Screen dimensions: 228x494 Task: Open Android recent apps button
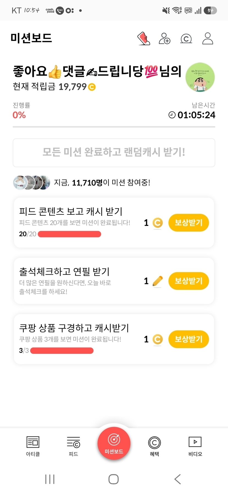[50, 479]
